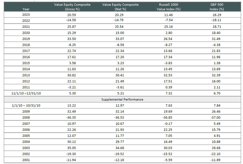Screen dimensions: 243x164
Task: Click the year cell "2013"
Action: pos(26,75)
